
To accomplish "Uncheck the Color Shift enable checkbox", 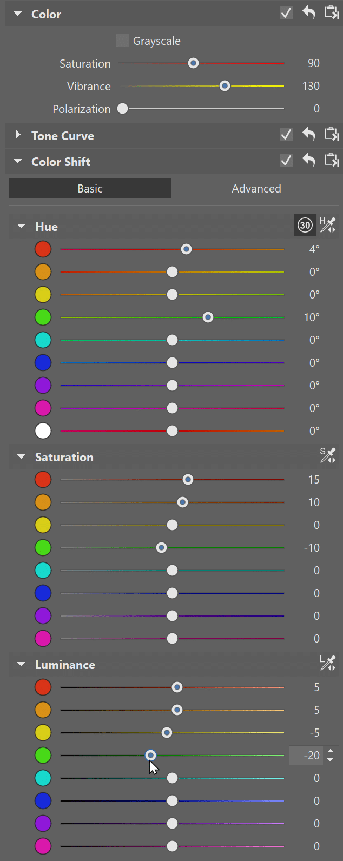I will [x=287, y=161].
